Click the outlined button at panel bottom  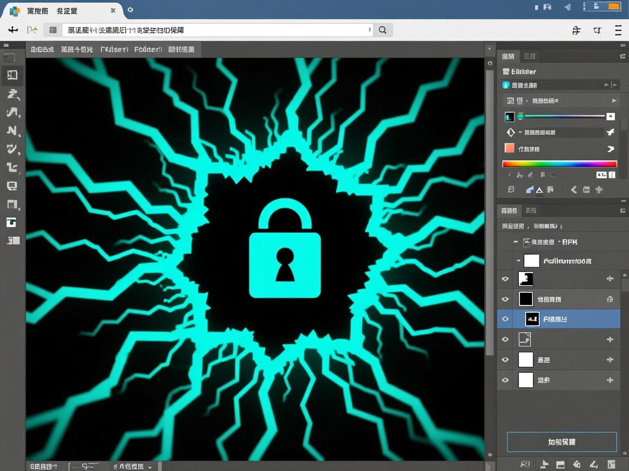[x=561, y=442]
